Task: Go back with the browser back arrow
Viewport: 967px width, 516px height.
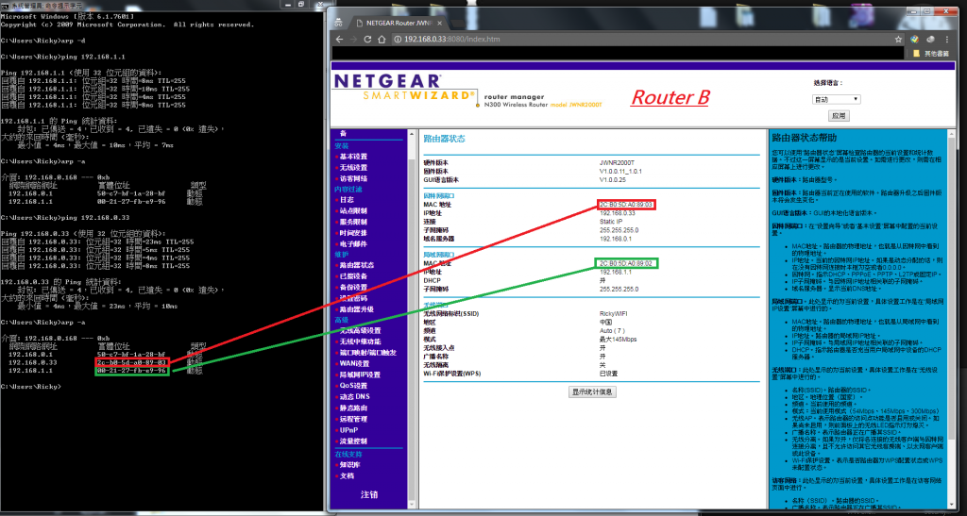Action: pyautogui.click(x=339, y=39)
